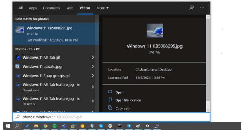Screen dimensions: 242x130
Task: Click the preview pane scrollbar thumb
Action: 208,60
